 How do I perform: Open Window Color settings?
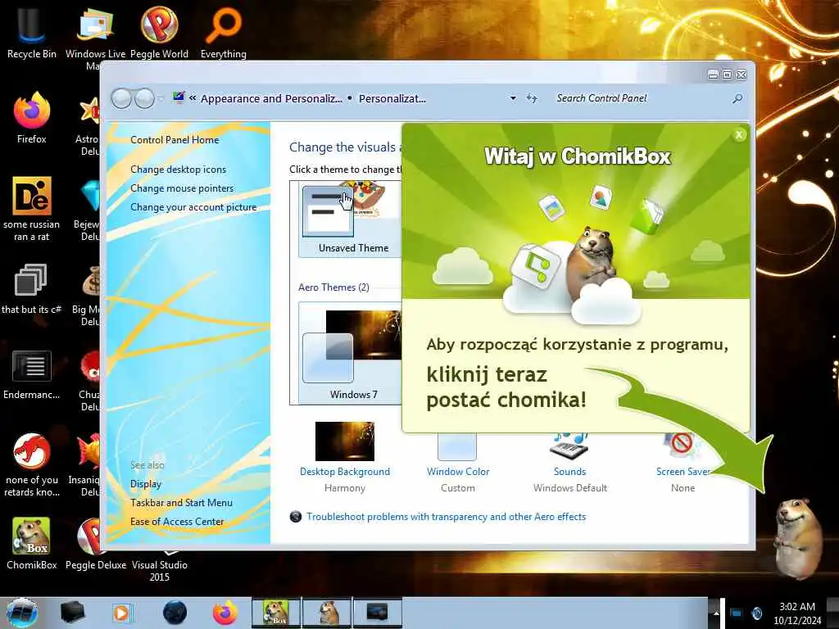coord(457,462)
